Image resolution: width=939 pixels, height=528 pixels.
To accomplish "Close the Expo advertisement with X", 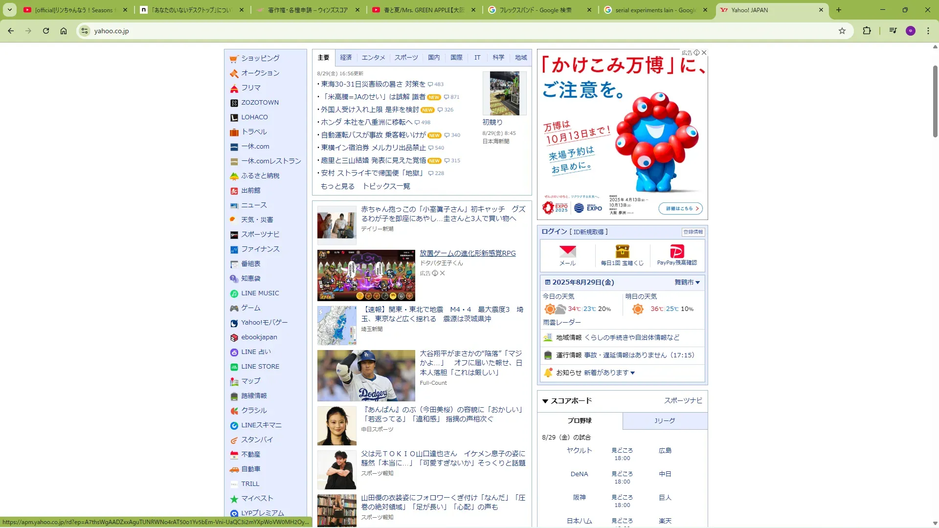I will 704,52.
